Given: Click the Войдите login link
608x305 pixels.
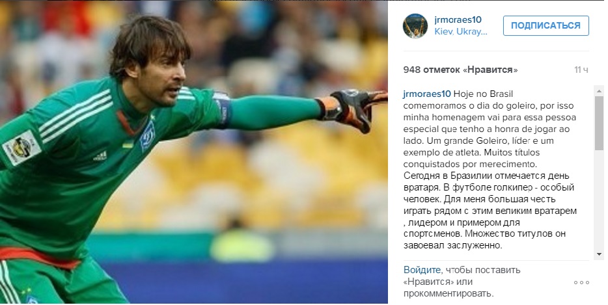Looking at the screenshot, I should click(422, 270).
